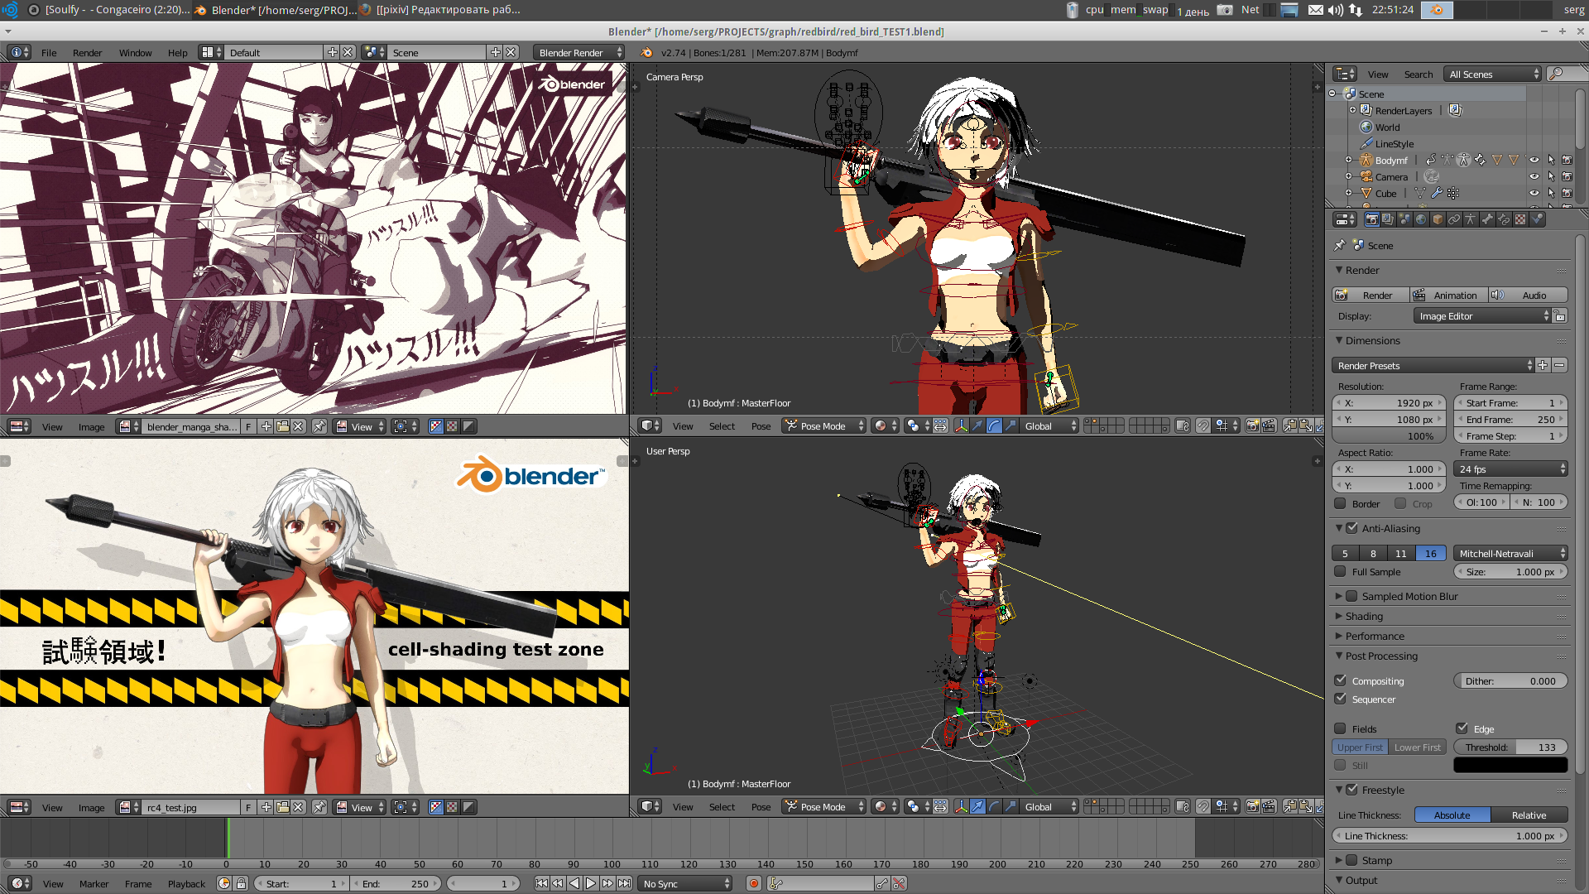Open the World properties globe tab icon
1589x894 pixels.
click(1421, 219)
